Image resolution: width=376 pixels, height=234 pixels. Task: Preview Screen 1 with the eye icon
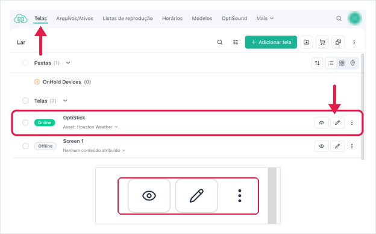click(x=322, y=146)
